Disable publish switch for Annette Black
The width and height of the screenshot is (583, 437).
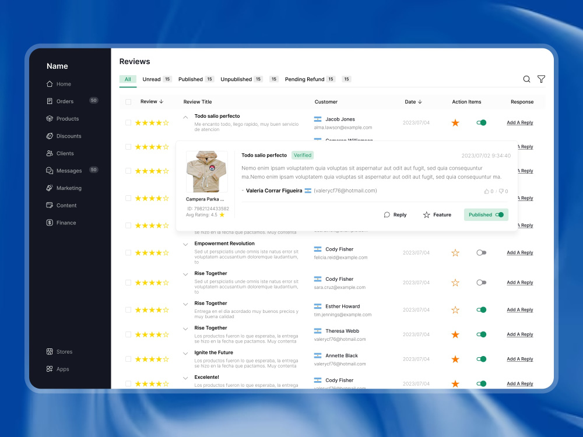pos(482,359)
